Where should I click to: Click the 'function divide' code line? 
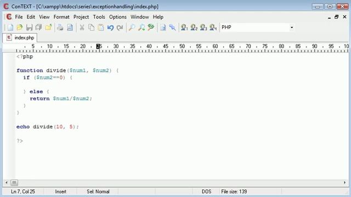[67, 71]
